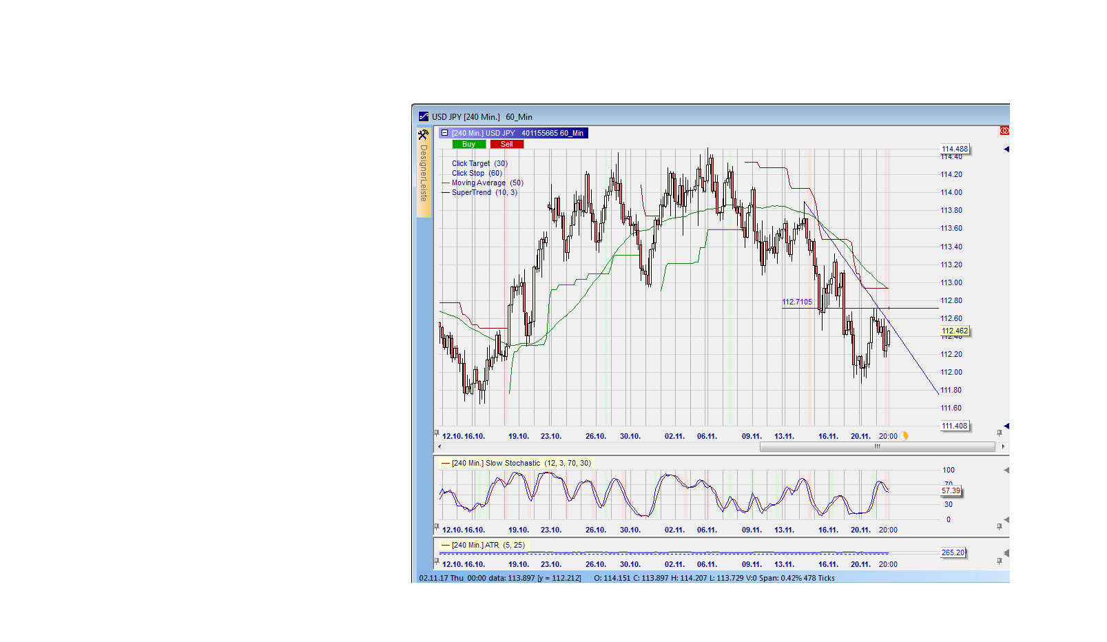Image resolution: width=1107 pixels, height=642 pixels.
Task: Click the current price tag 112.462
Action: point(955,331)
